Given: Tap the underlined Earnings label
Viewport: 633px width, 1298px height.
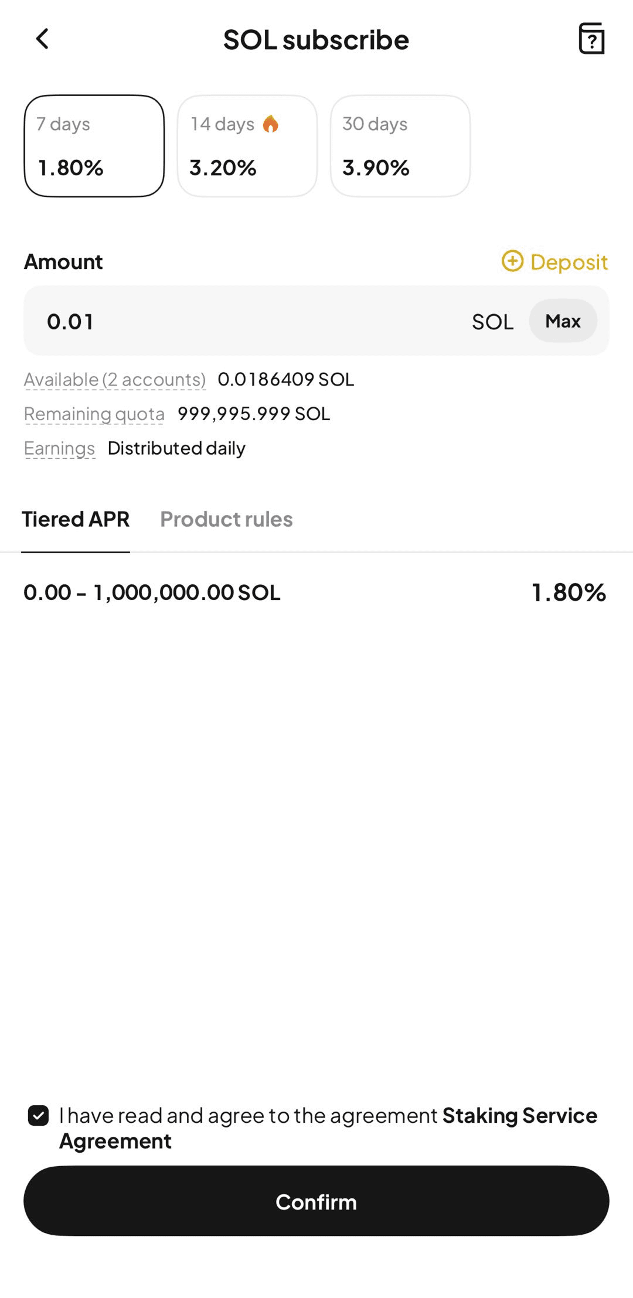Looking at the screenshot, I should pos(59,449).
